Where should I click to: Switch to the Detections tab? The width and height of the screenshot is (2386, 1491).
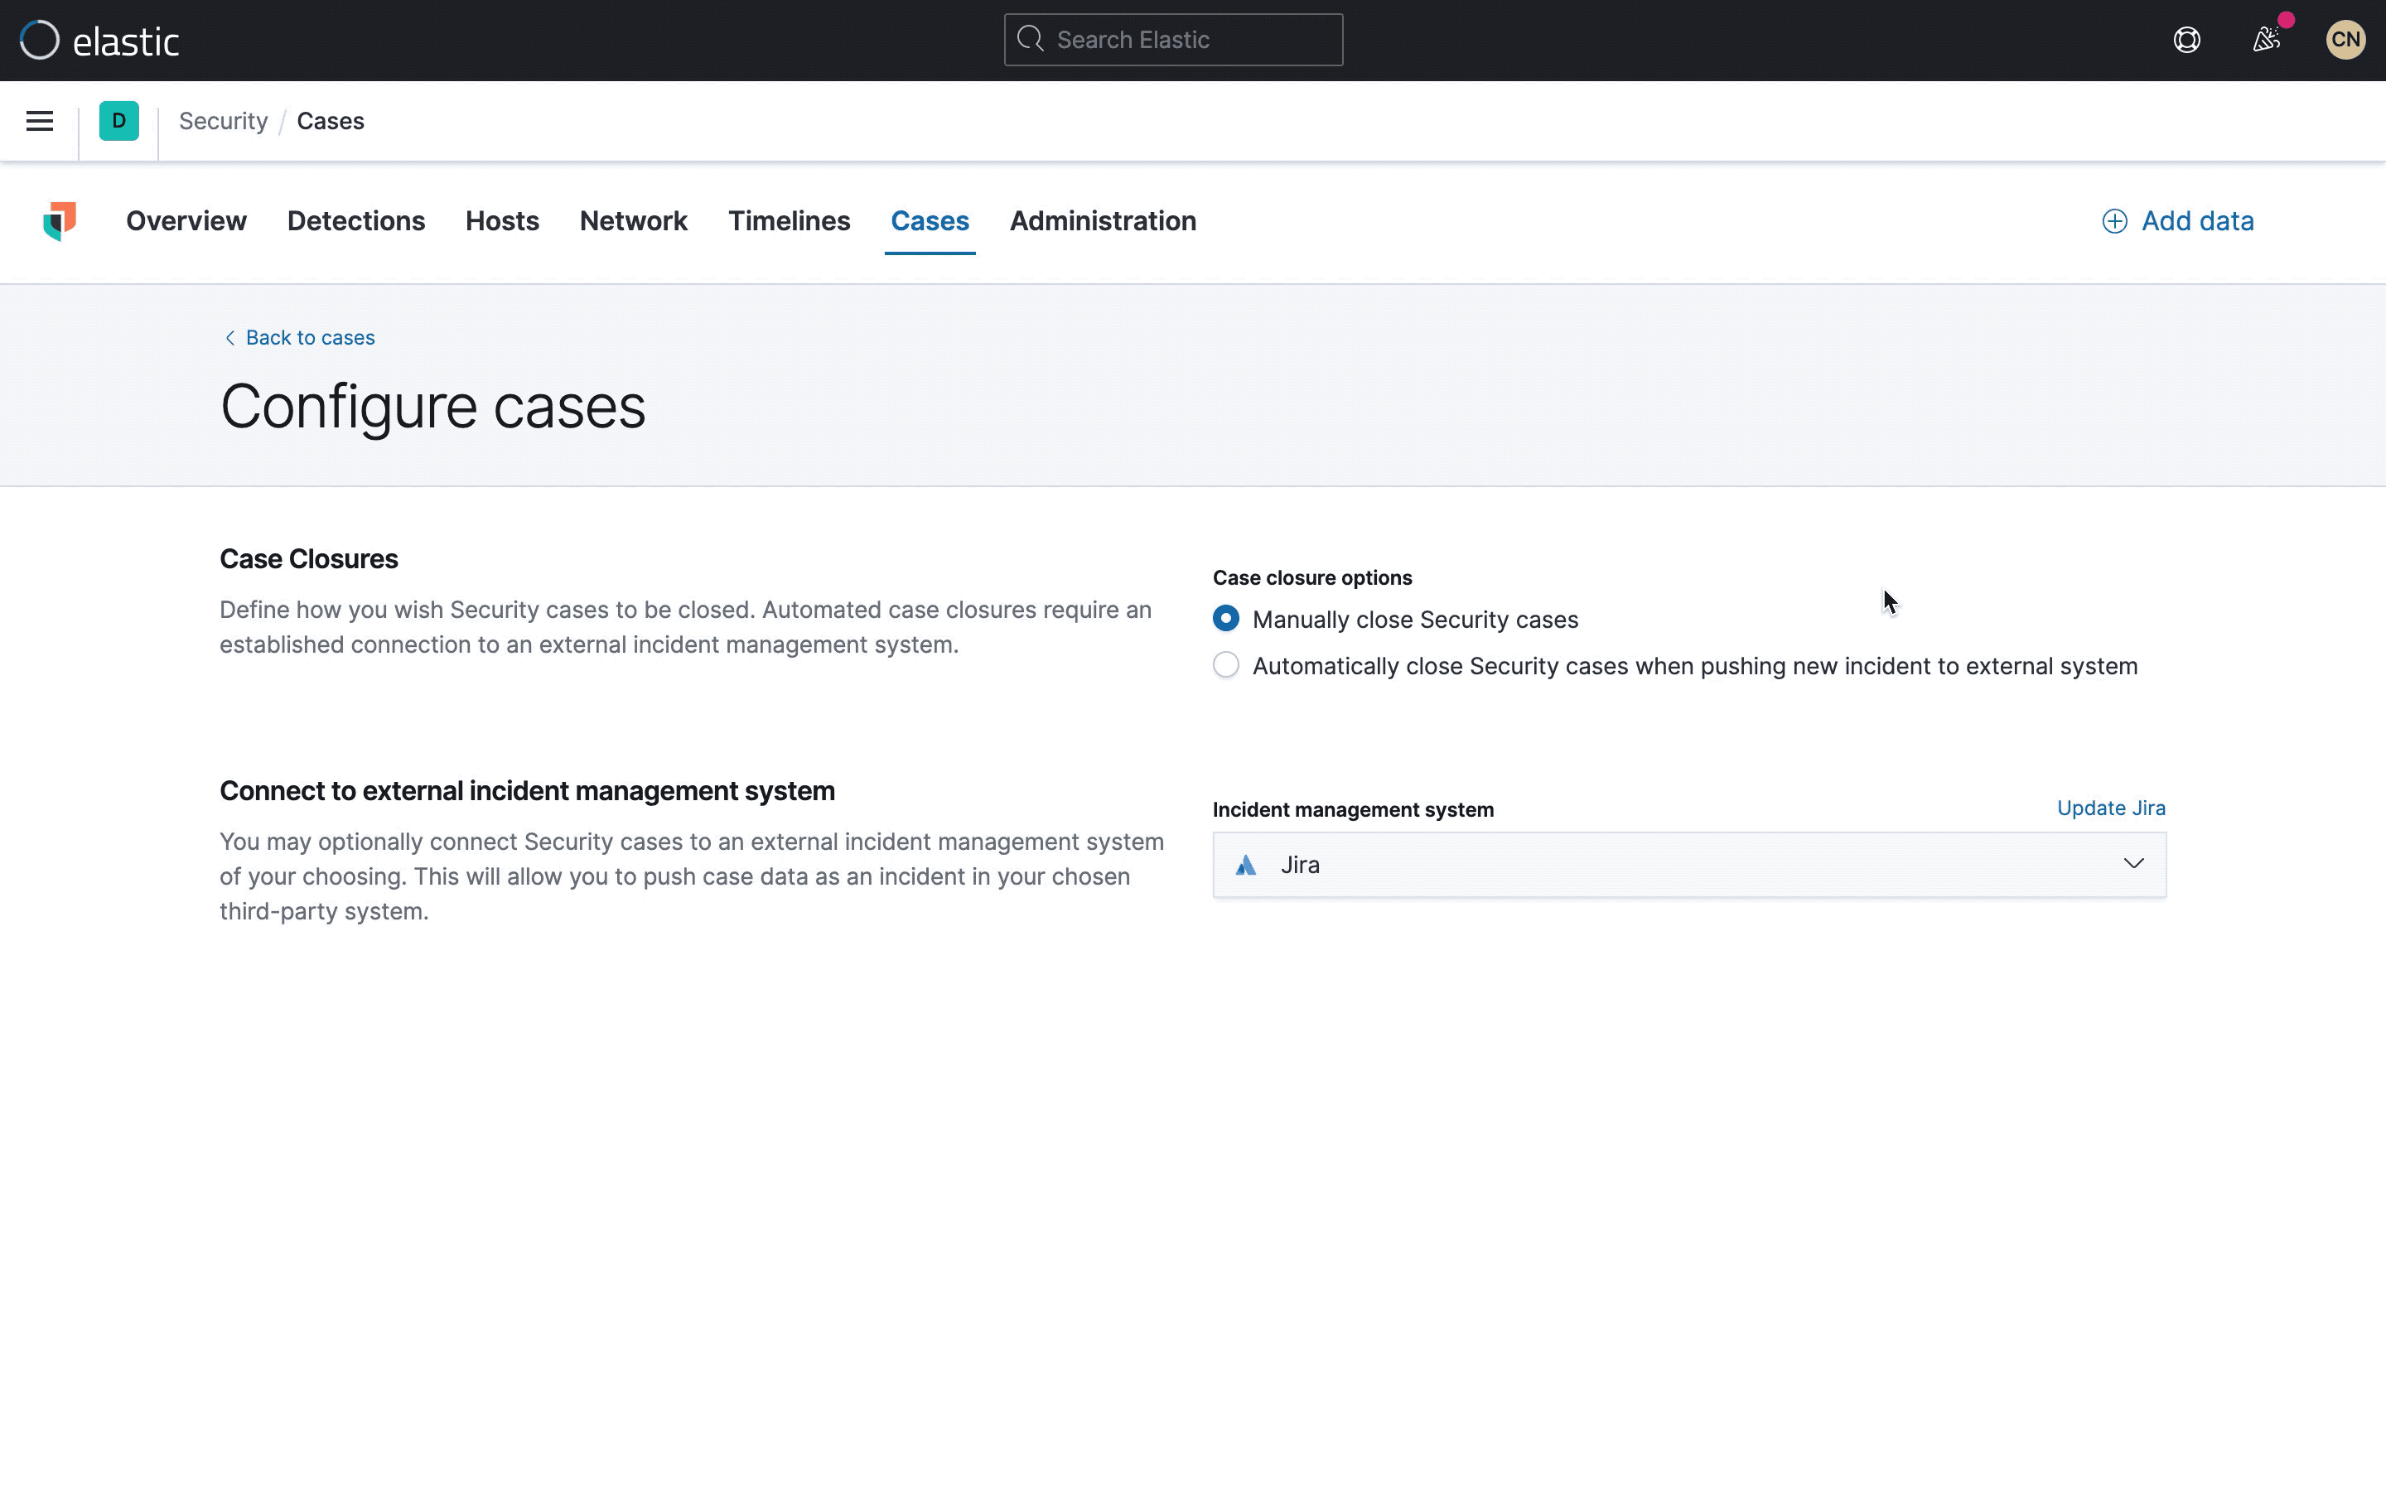pos(356,221)
